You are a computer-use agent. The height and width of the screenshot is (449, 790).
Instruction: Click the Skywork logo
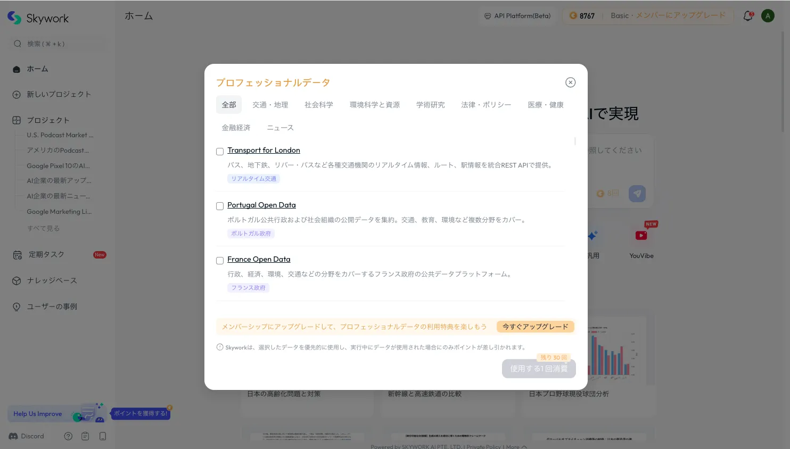click(38, 18)
